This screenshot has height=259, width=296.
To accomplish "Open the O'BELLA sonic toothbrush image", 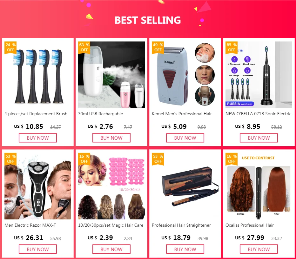I will pyautogui.click(x=259, y=75).
